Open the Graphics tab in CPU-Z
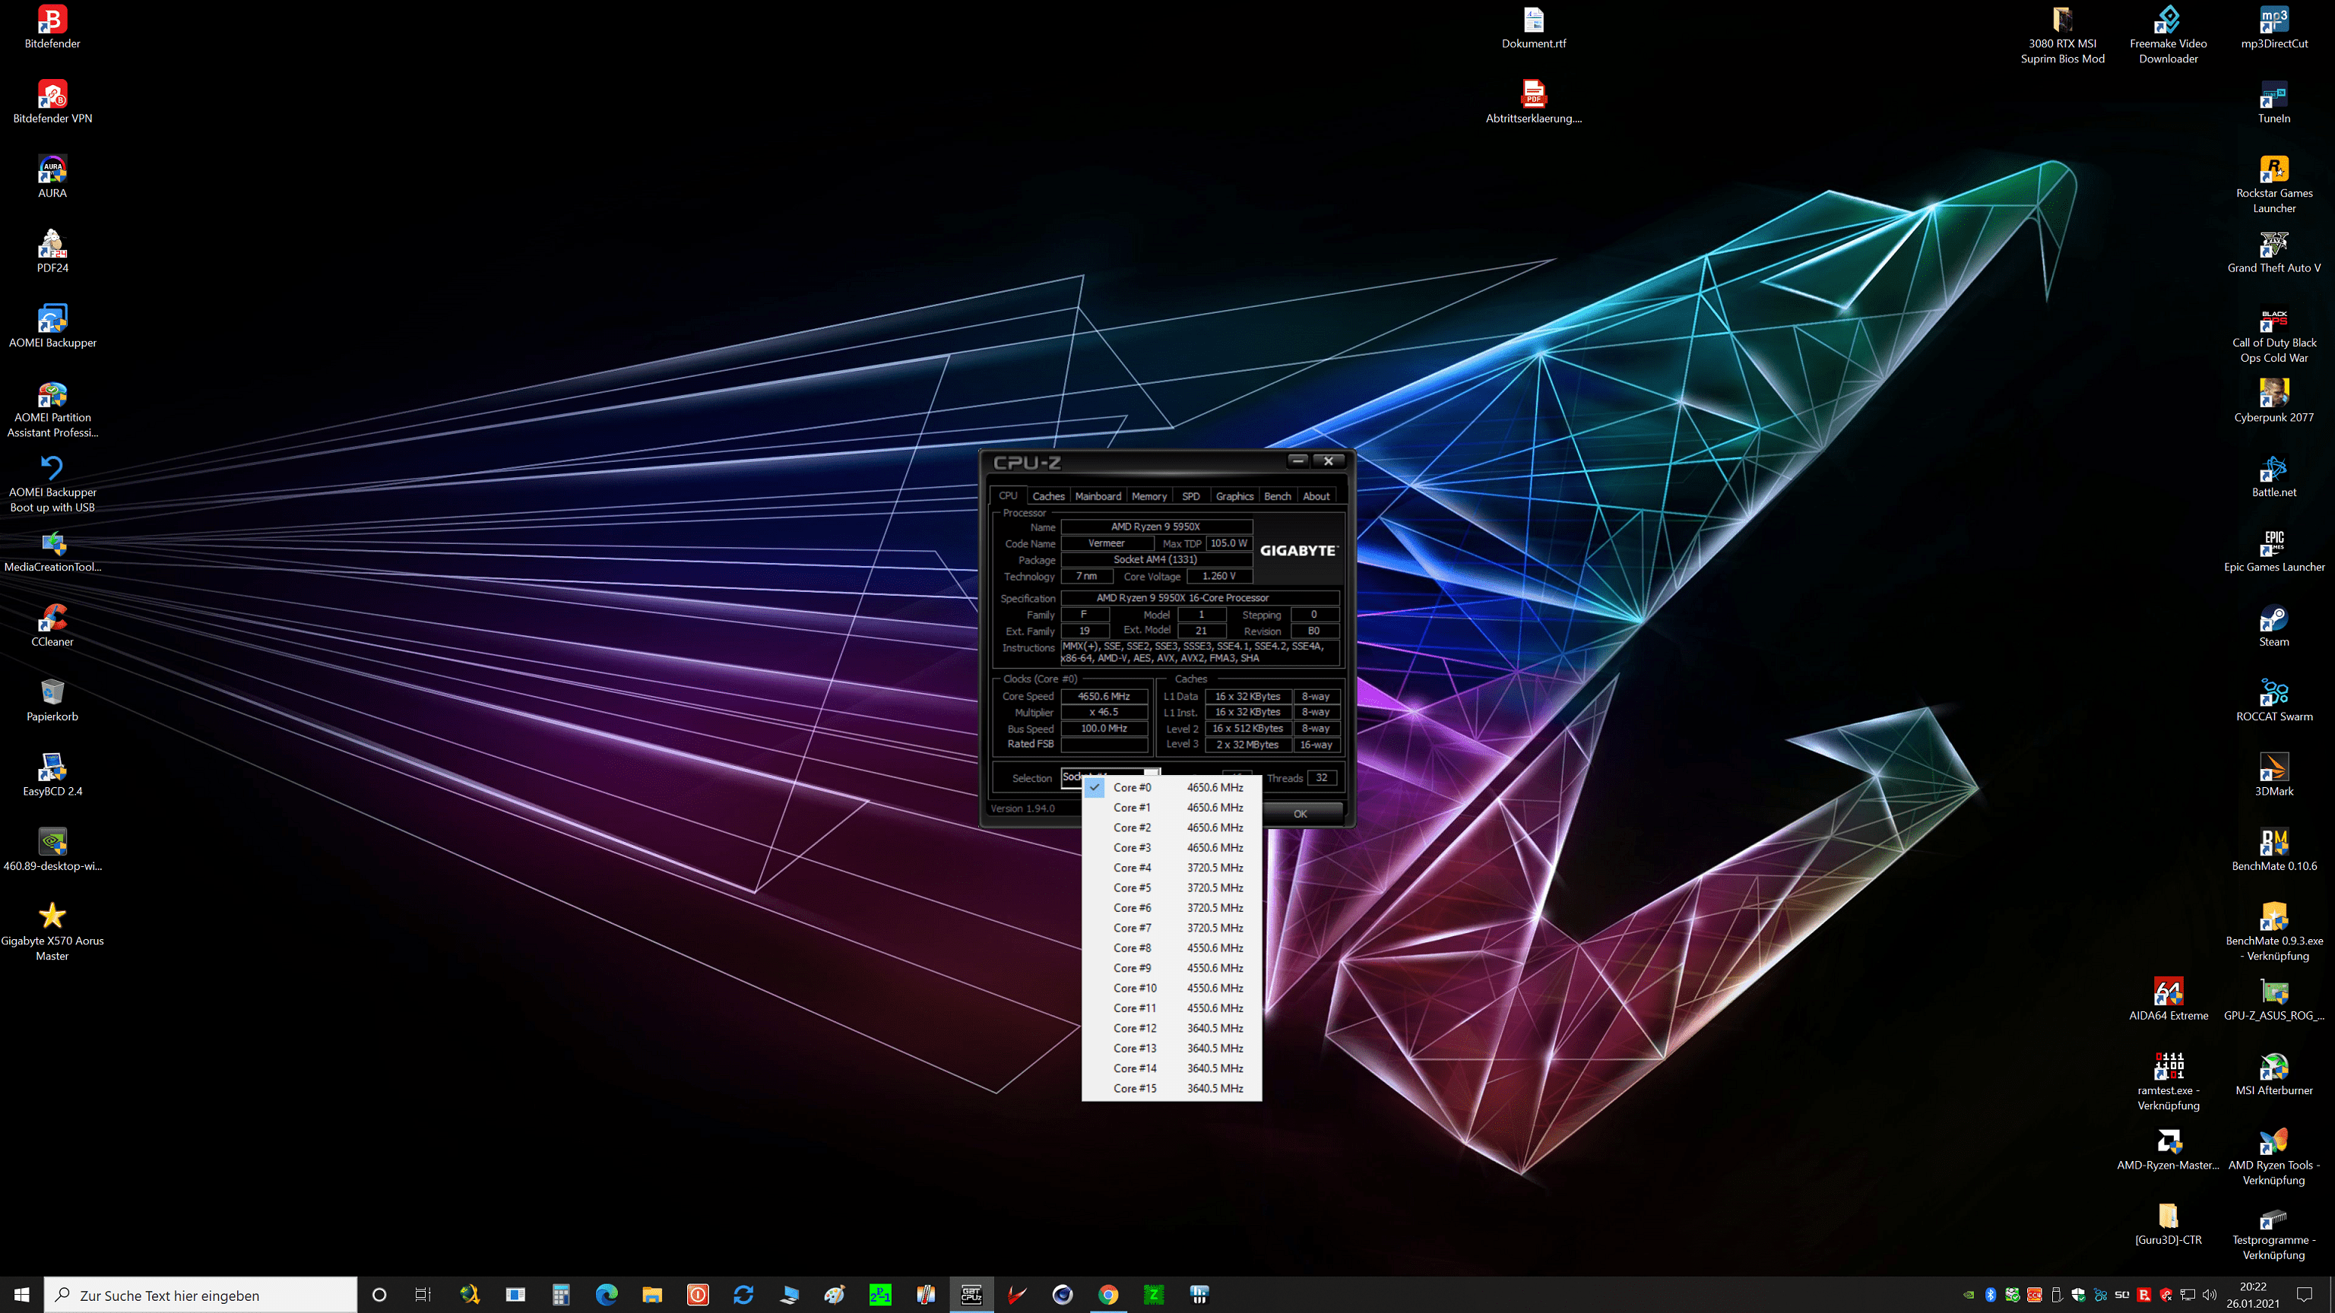The image size is (2335, 1313). pos(1234,495)
